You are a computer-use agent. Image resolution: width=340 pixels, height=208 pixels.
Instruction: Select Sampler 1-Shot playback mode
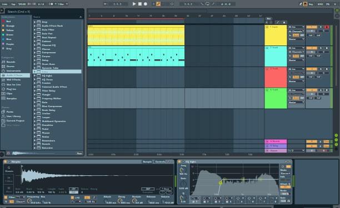coord(9,179)
